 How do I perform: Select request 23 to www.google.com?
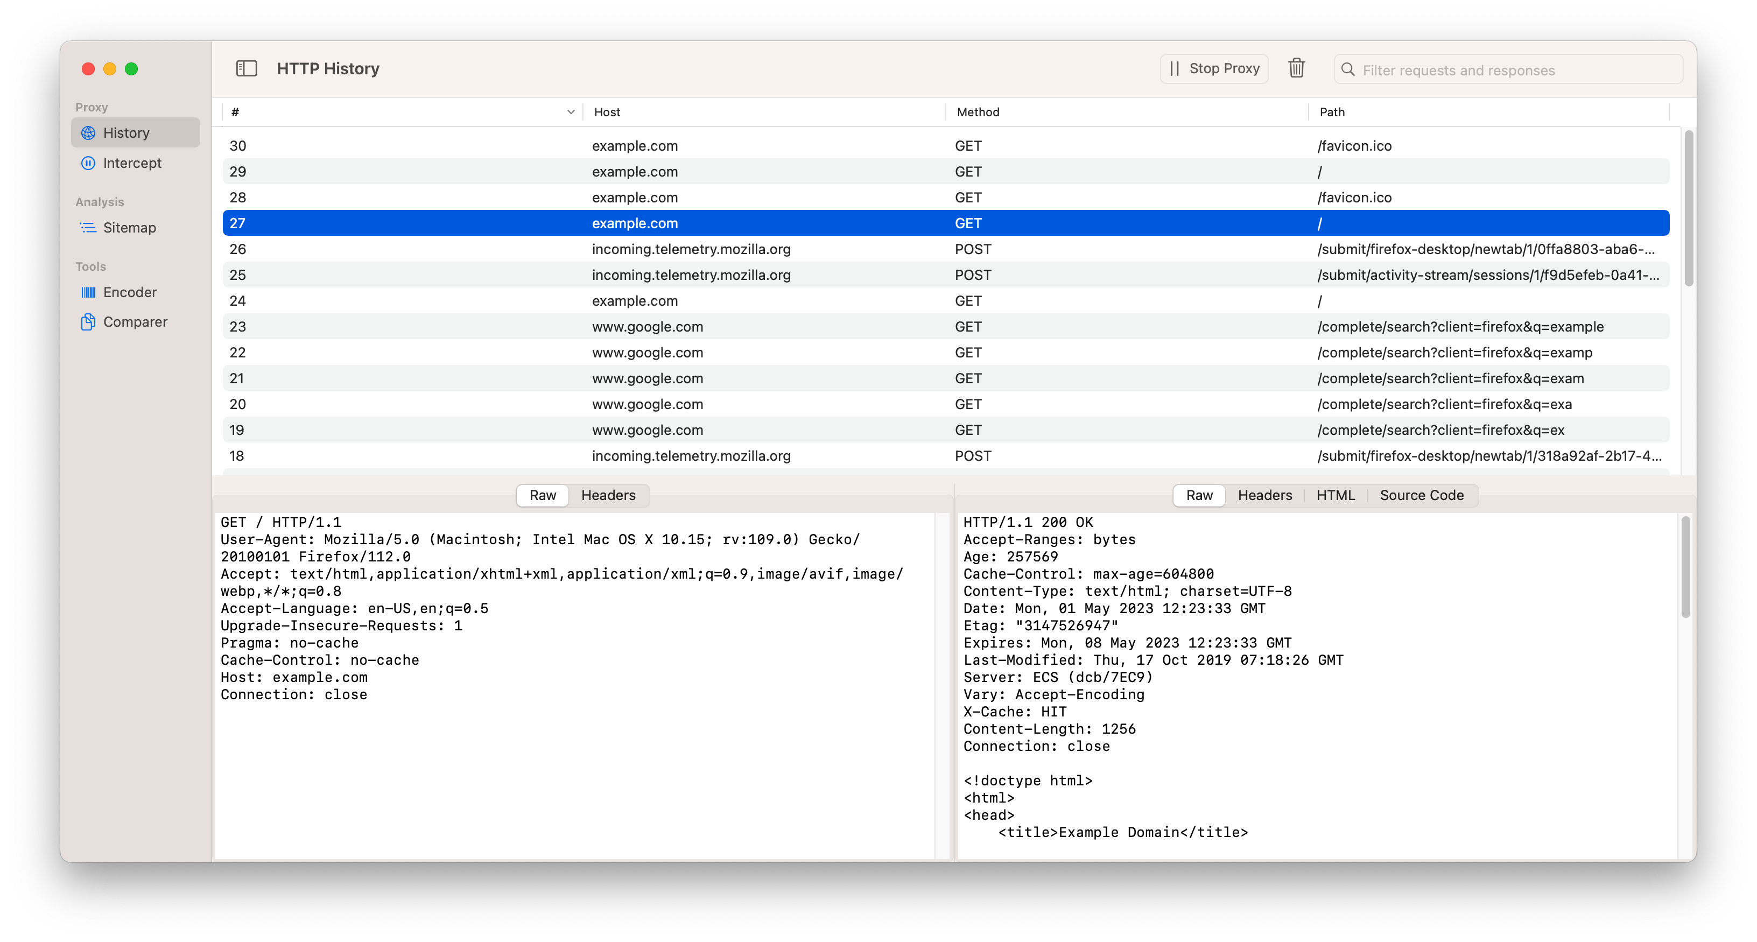pos(646,327)
